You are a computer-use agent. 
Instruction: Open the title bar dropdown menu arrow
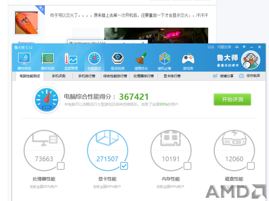(x=244, y=47)
